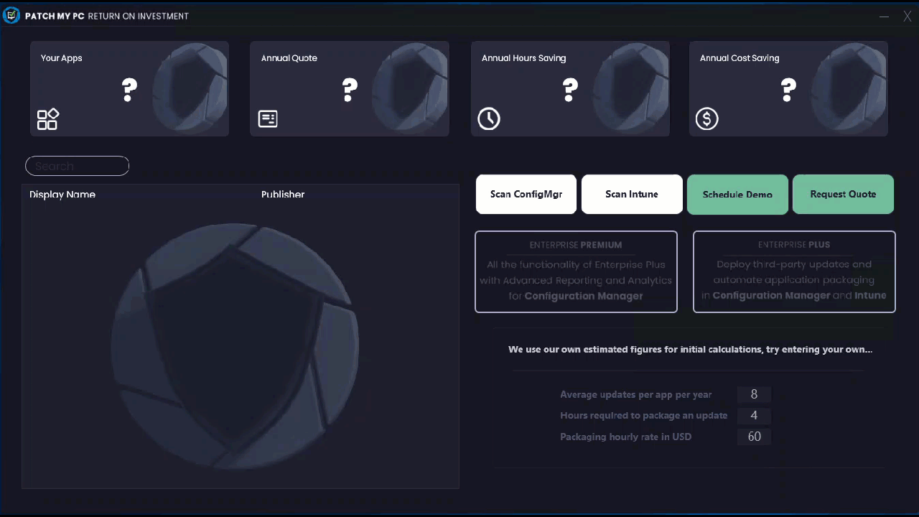This screenshot has width=919, height=517.
Task: Click the Patch My PC logo icon
Action: pos(11,15)
